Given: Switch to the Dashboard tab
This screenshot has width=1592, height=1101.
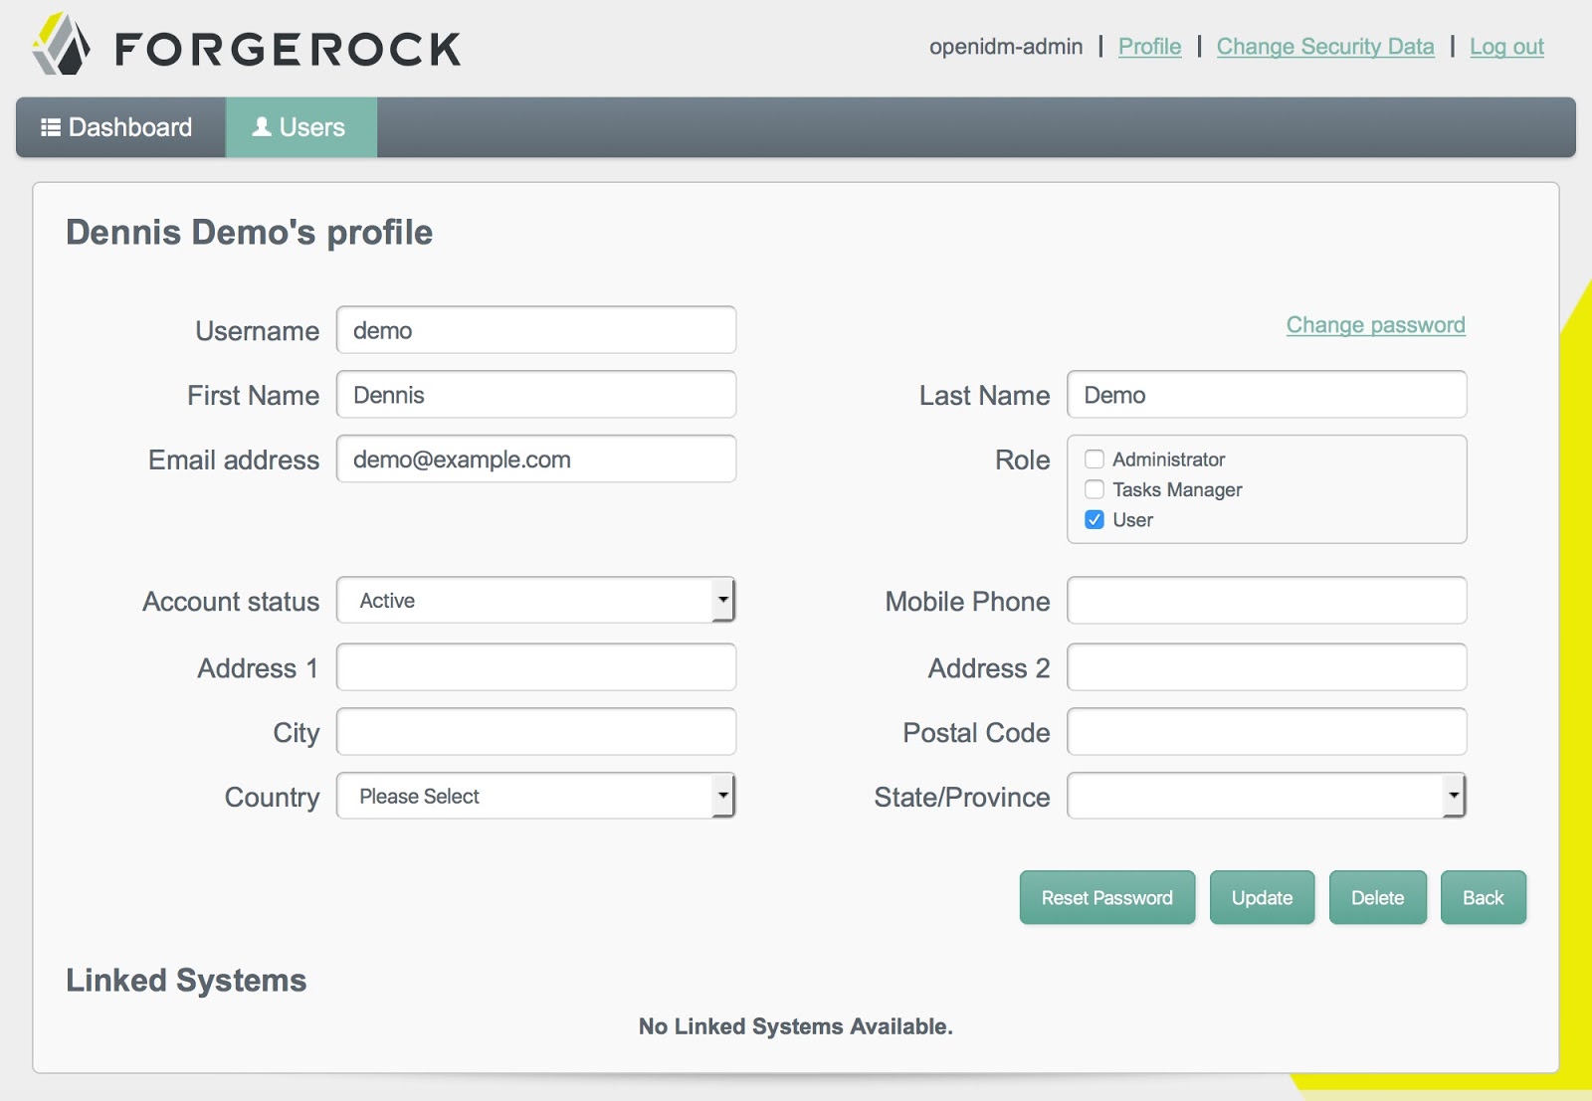Looking at the screenshot, I should [119, 127].
